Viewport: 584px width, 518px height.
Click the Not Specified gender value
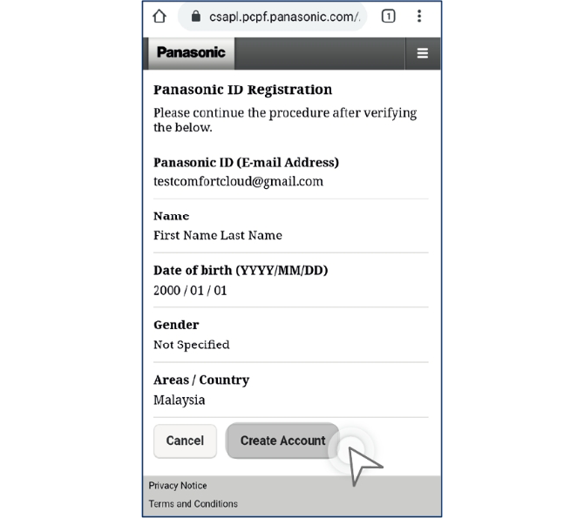(x=192, y=345)
